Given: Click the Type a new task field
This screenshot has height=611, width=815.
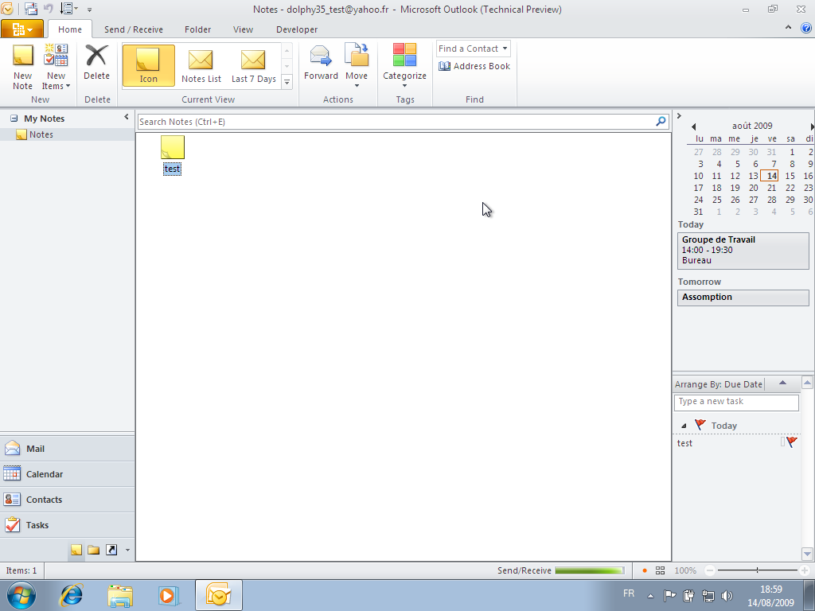Looking at the screenshot, I should pyautogui.click(x=736, y=402).
